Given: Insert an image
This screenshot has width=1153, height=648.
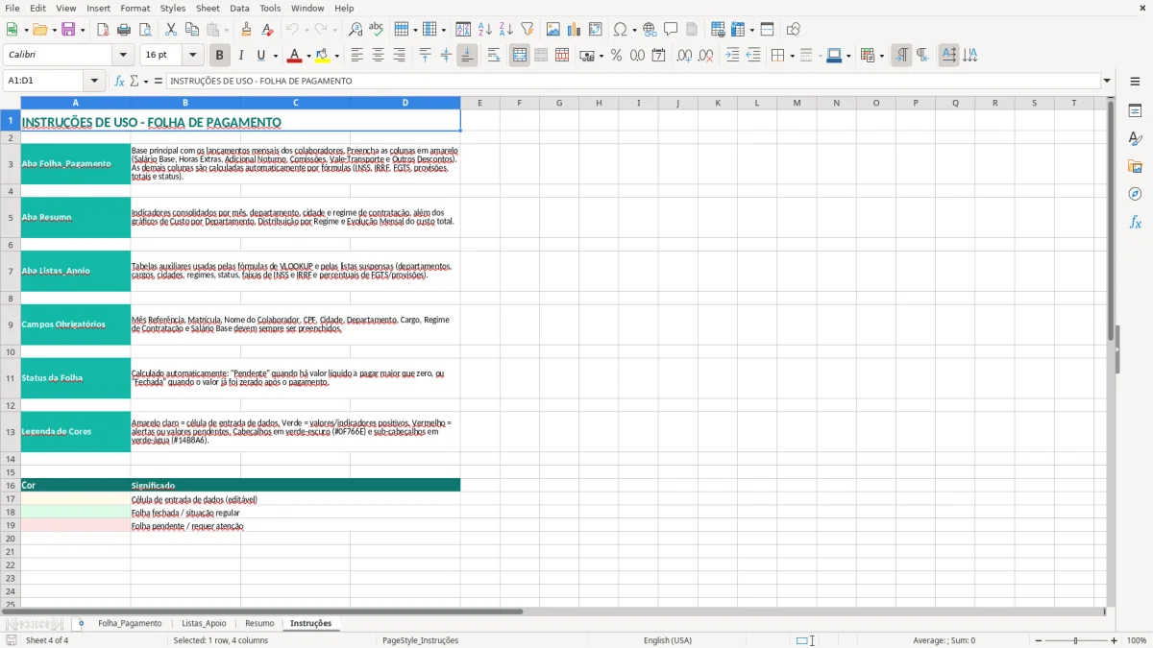Looking at the screenshot, I should 553,30.
